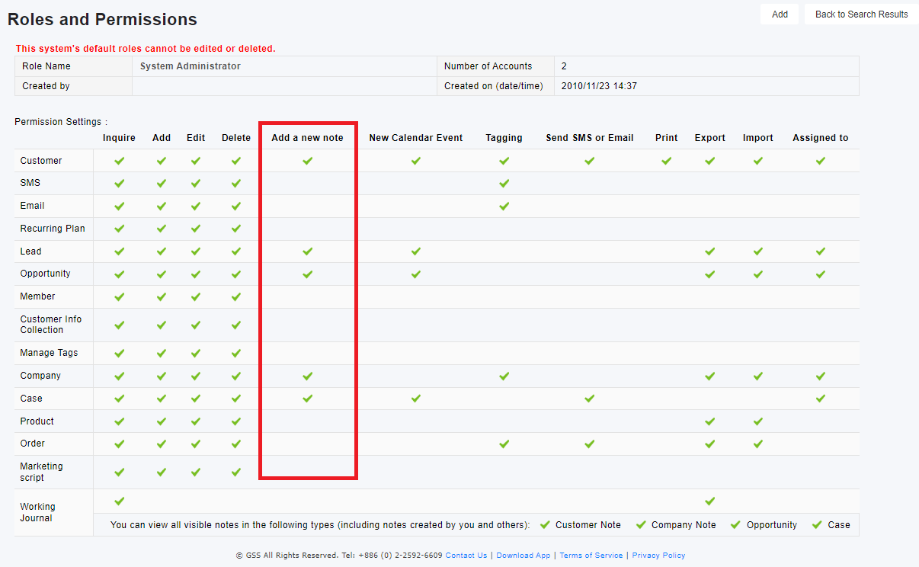Click the Order Tagging permission checkmark
The width and height of the screenshot is (919, 567).
click(x=504, y=444)
